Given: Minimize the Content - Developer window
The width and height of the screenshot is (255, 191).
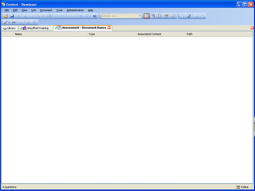Looking at the screenshot, I should coord(239,4).
